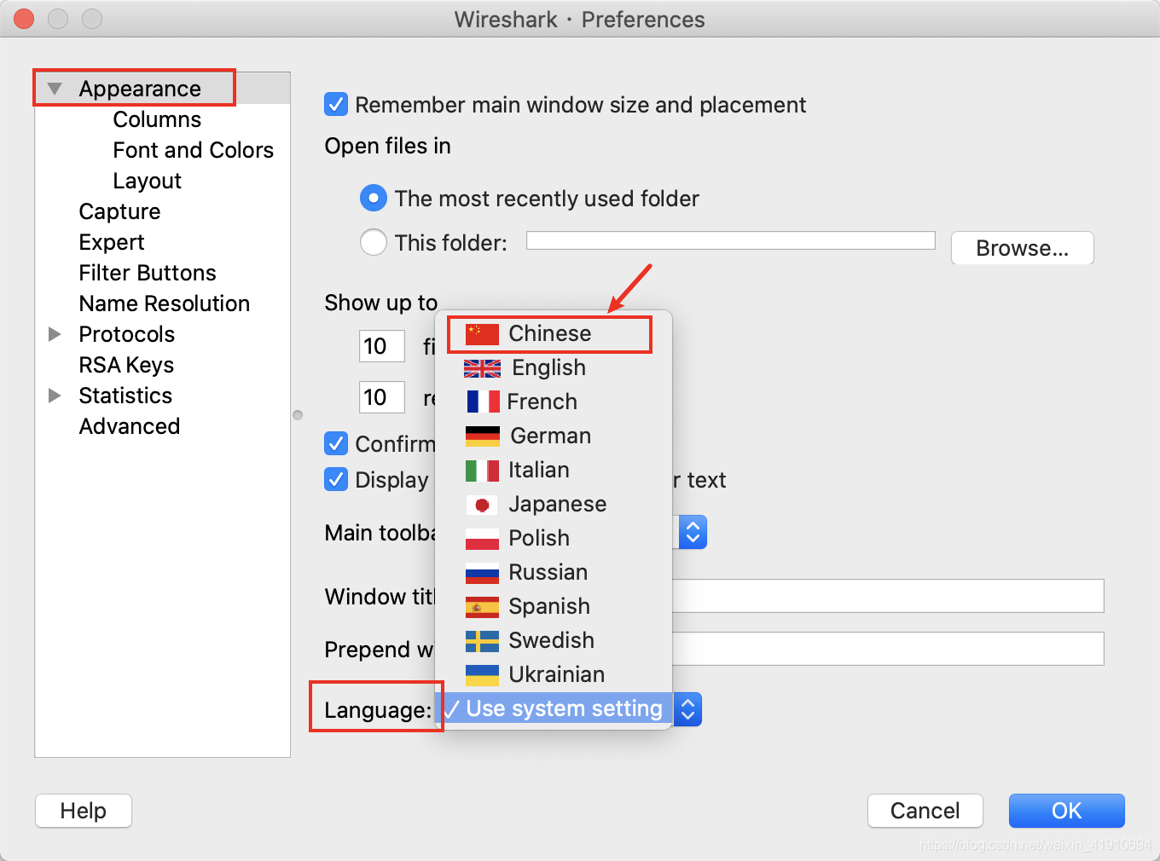This screenshot has height=861, width=1160.
Task: Select the Statistics tree item label
Action: pyautogui.click(x=125, y=396)
